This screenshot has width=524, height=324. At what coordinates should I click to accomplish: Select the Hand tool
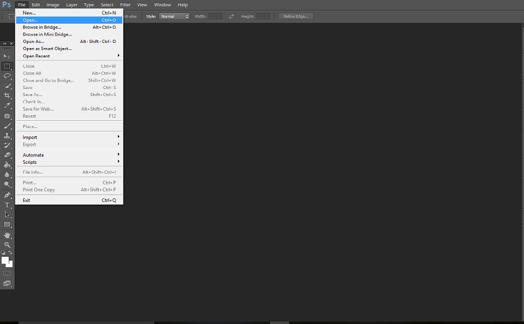(7, 236)
